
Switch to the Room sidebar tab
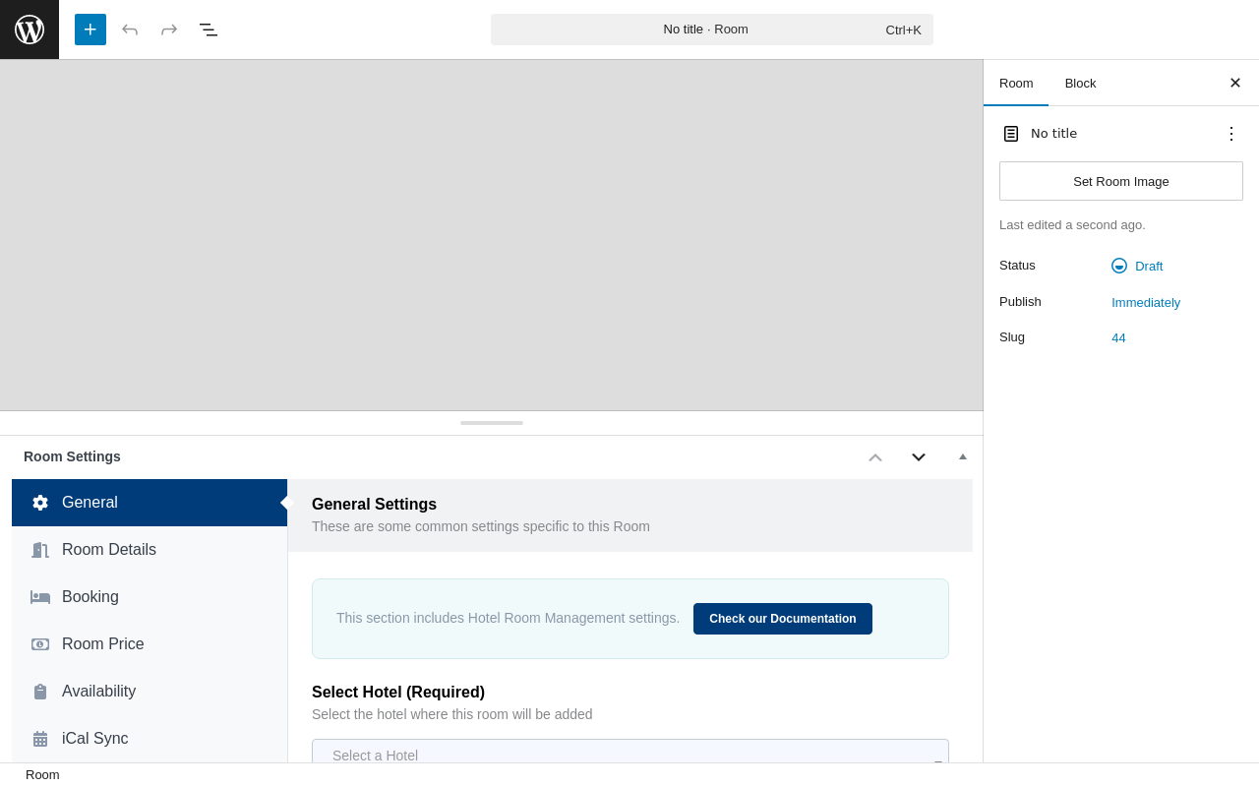(1016, 84)
